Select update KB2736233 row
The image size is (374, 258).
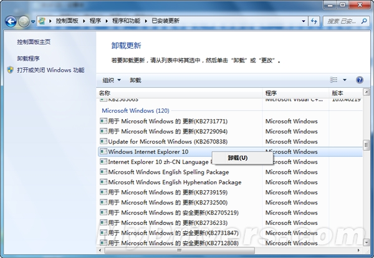coord(230,222)
